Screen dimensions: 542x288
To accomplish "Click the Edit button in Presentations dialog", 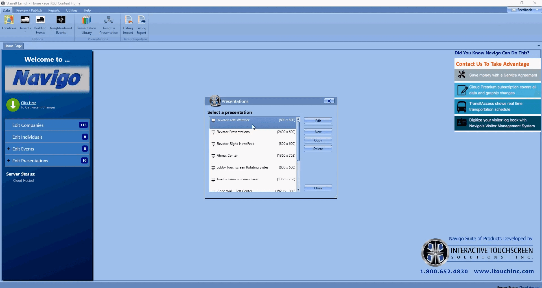I will pos(318,121).
